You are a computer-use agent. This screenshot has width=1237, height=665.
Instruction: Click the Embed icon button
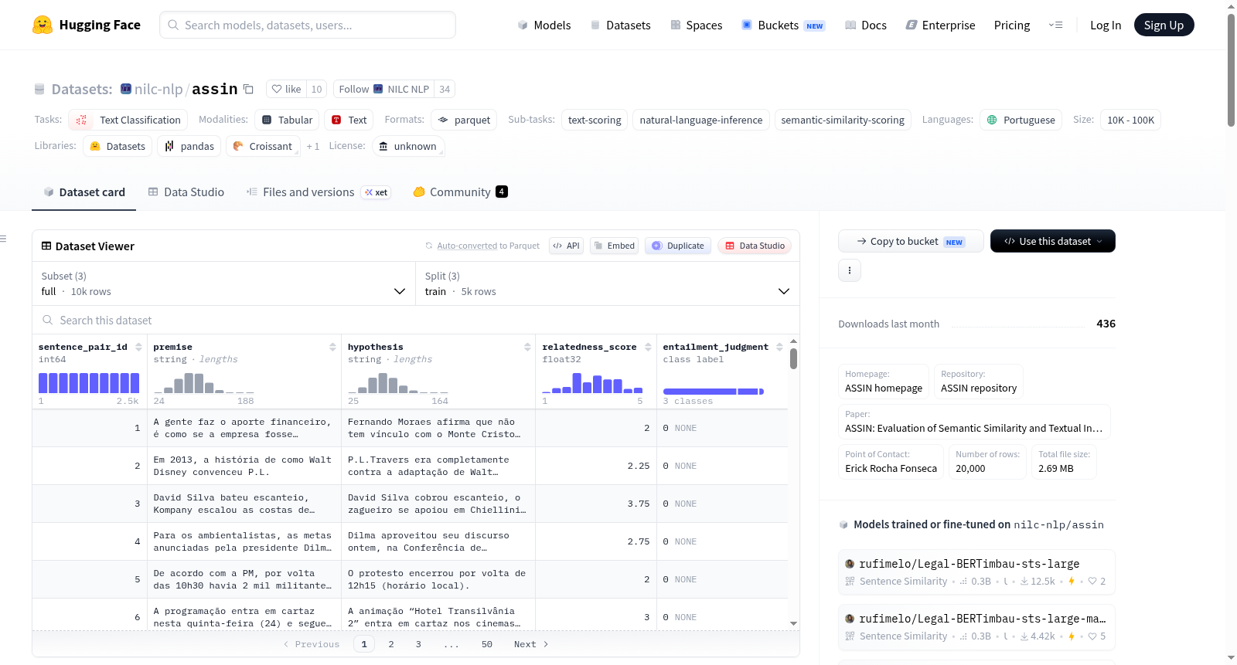pos(613,246)
